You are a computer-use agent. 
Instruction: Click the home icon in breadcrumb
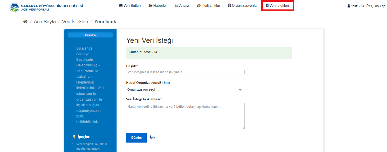25,22
